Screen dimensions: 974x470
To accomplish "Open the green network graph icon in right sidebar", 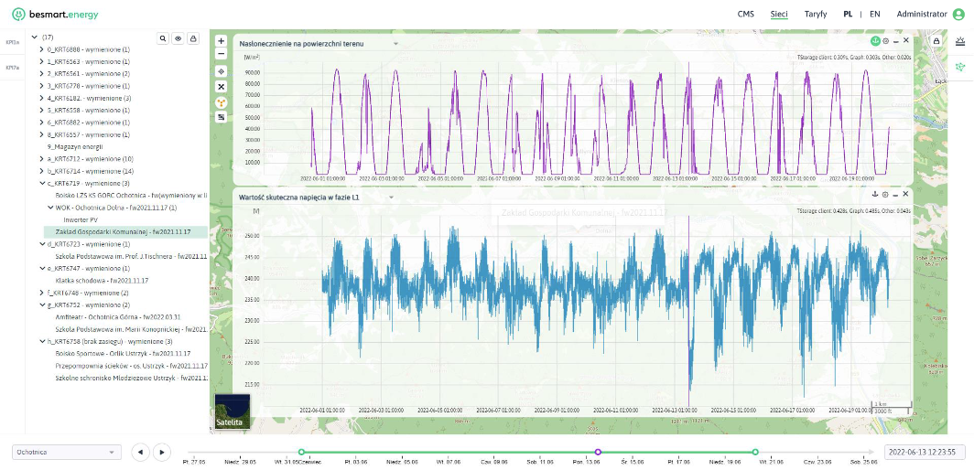I will pos(960,66).
